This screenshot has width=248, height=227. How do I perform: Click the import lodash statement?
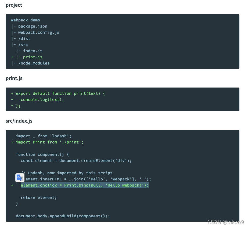pyautogui.click(x=43, y=136)
